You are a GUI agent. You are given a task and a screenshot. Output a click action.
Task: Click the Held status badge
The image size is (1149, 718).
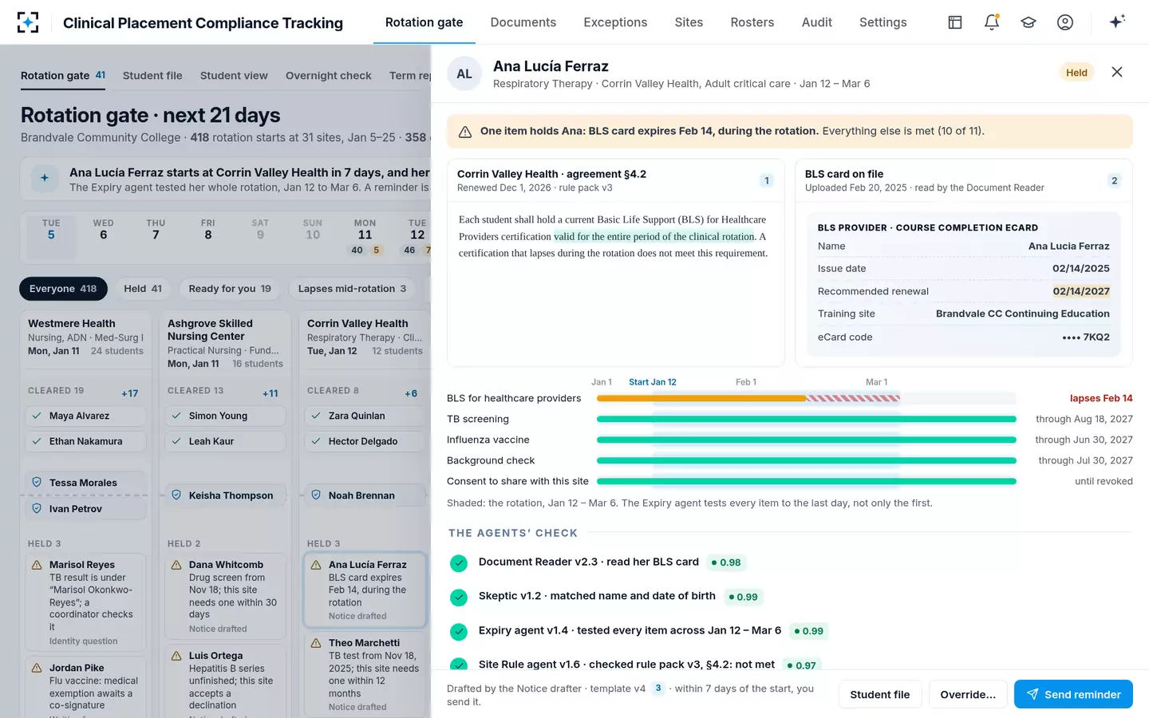[1076, 73]
